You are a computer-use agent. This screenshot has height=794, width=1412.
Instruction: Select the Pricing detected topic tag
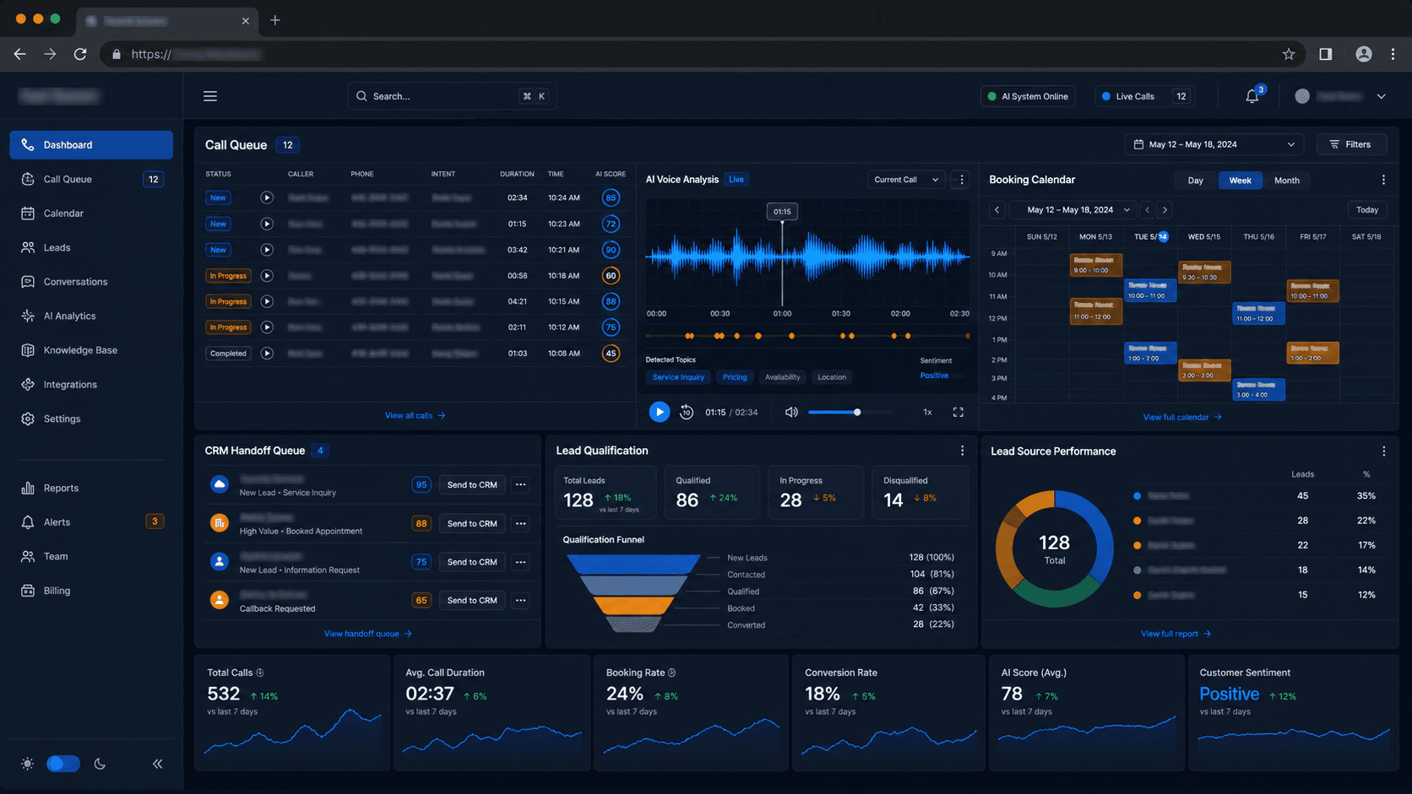coord(735,377)
